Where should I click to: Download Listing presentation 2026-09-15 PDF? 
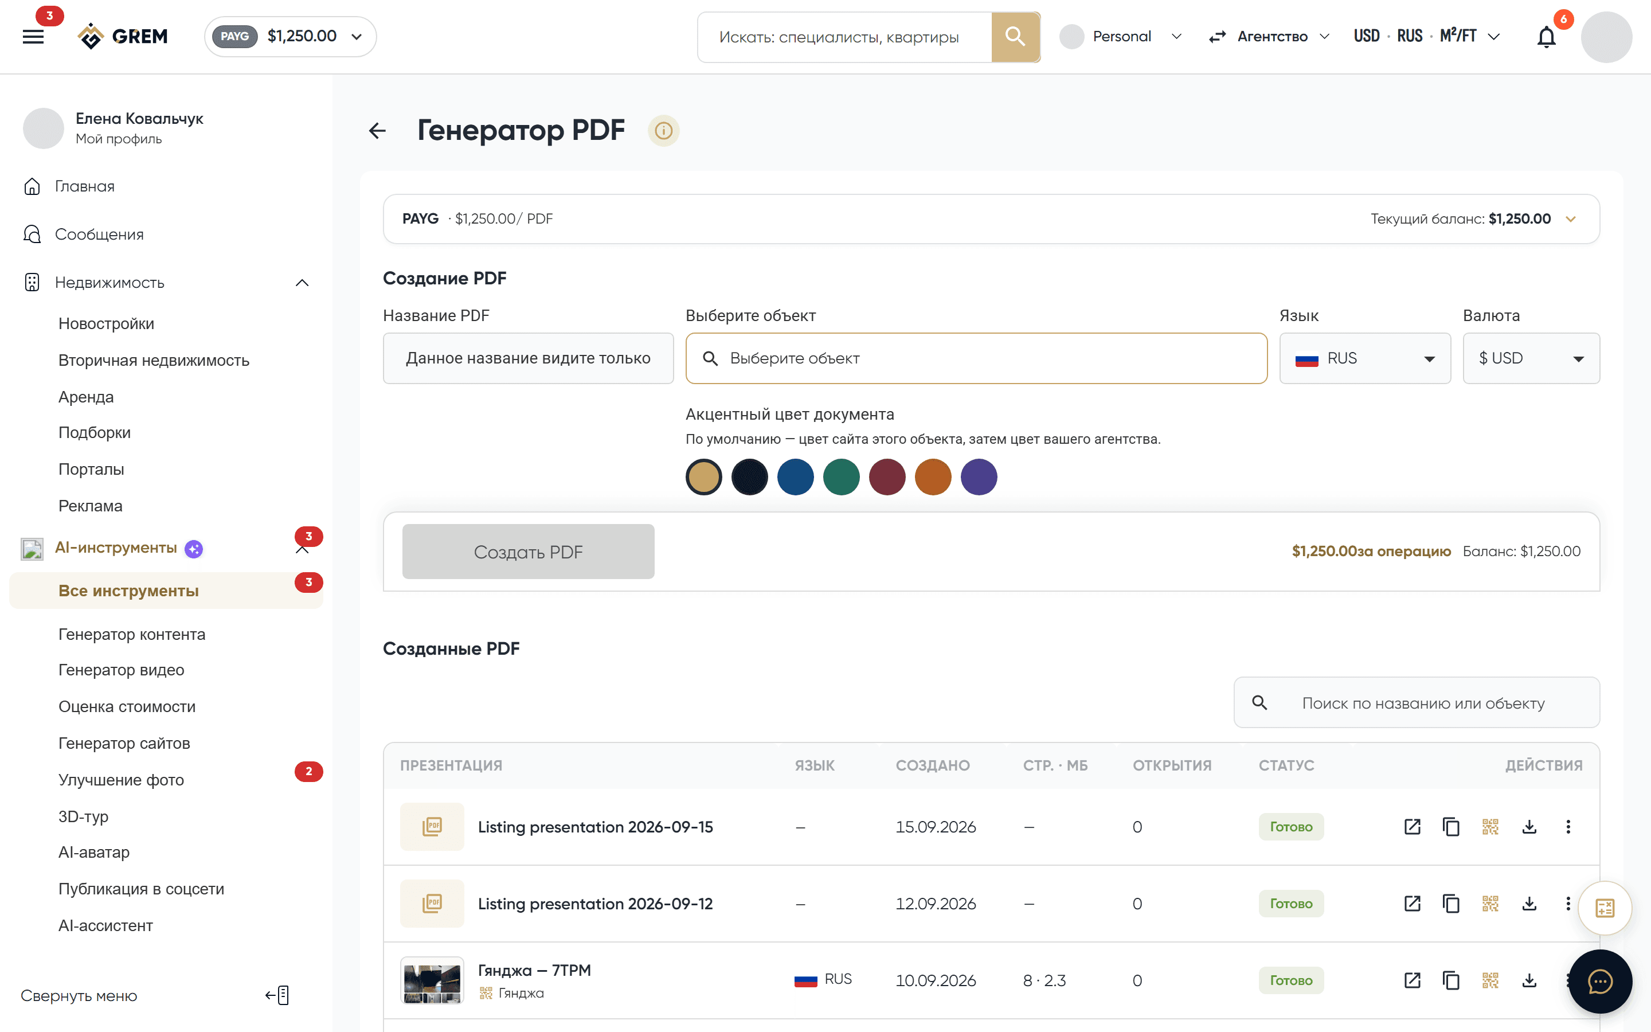1529,827
